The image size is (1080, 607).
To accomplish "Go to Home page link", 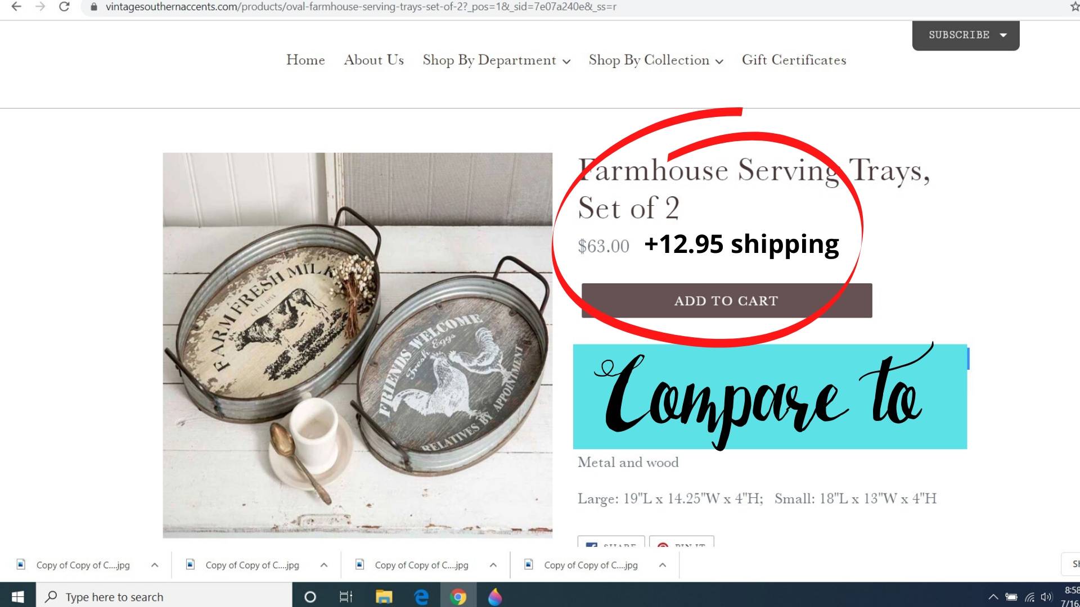I will [305, 60].
